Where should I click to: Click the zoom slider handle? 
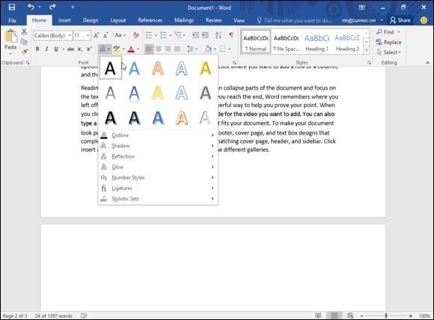pos(386,316)
